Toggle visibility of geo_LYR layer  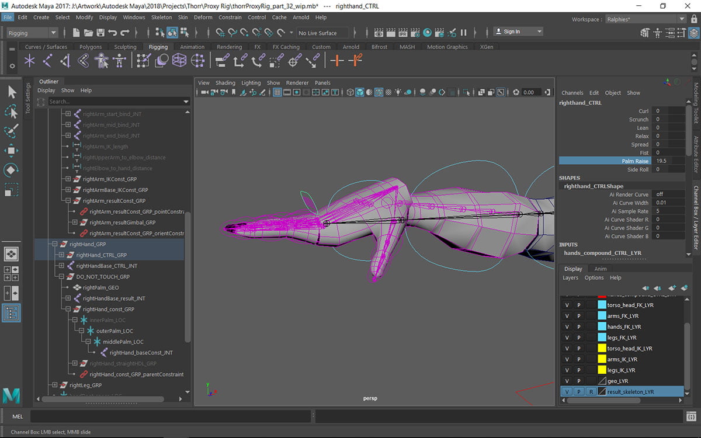[x=566, y=381]
